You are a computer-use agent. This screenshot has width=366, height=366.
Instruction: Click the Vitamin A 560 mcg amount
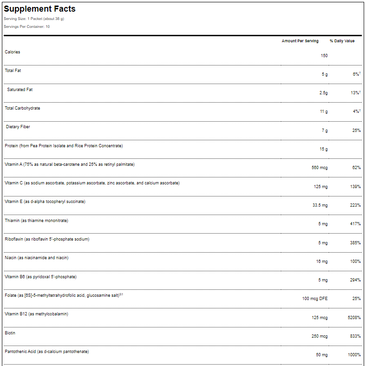pos(320,168)
